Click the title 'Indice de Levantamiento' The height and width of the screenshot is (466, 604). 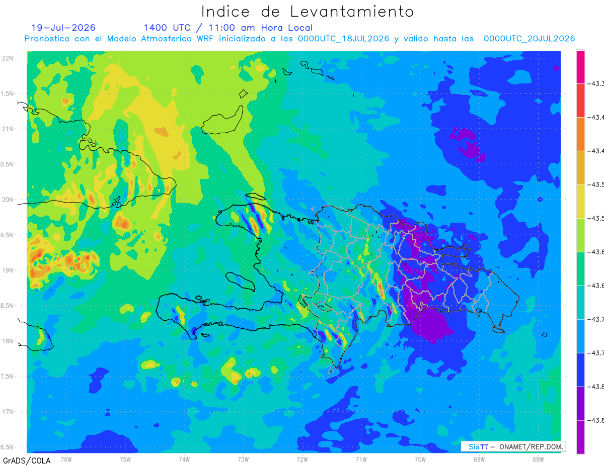click(307, 11)
